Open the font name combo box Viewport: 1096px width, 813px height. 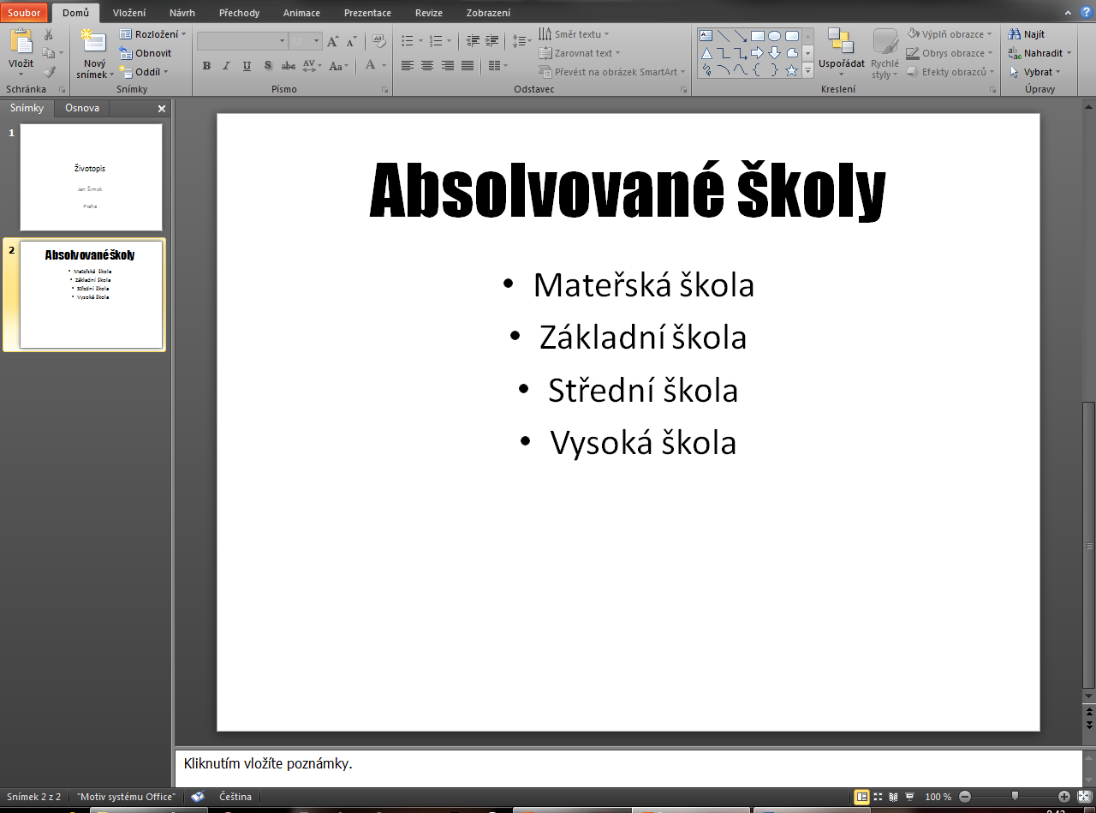pos(242,41)
